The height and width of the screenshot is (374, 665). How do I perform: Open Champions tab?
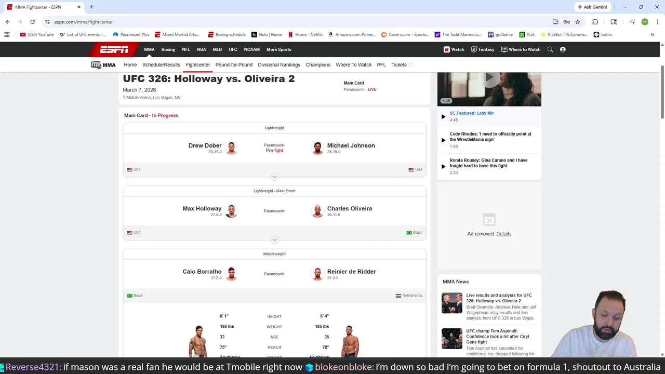[x=318, y=65]
